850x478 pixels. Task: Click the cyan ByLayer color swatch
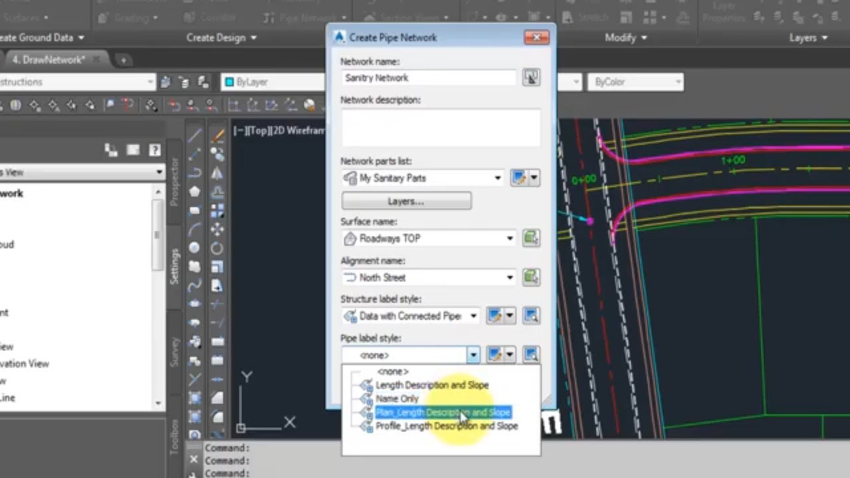(x=229, y=82)
